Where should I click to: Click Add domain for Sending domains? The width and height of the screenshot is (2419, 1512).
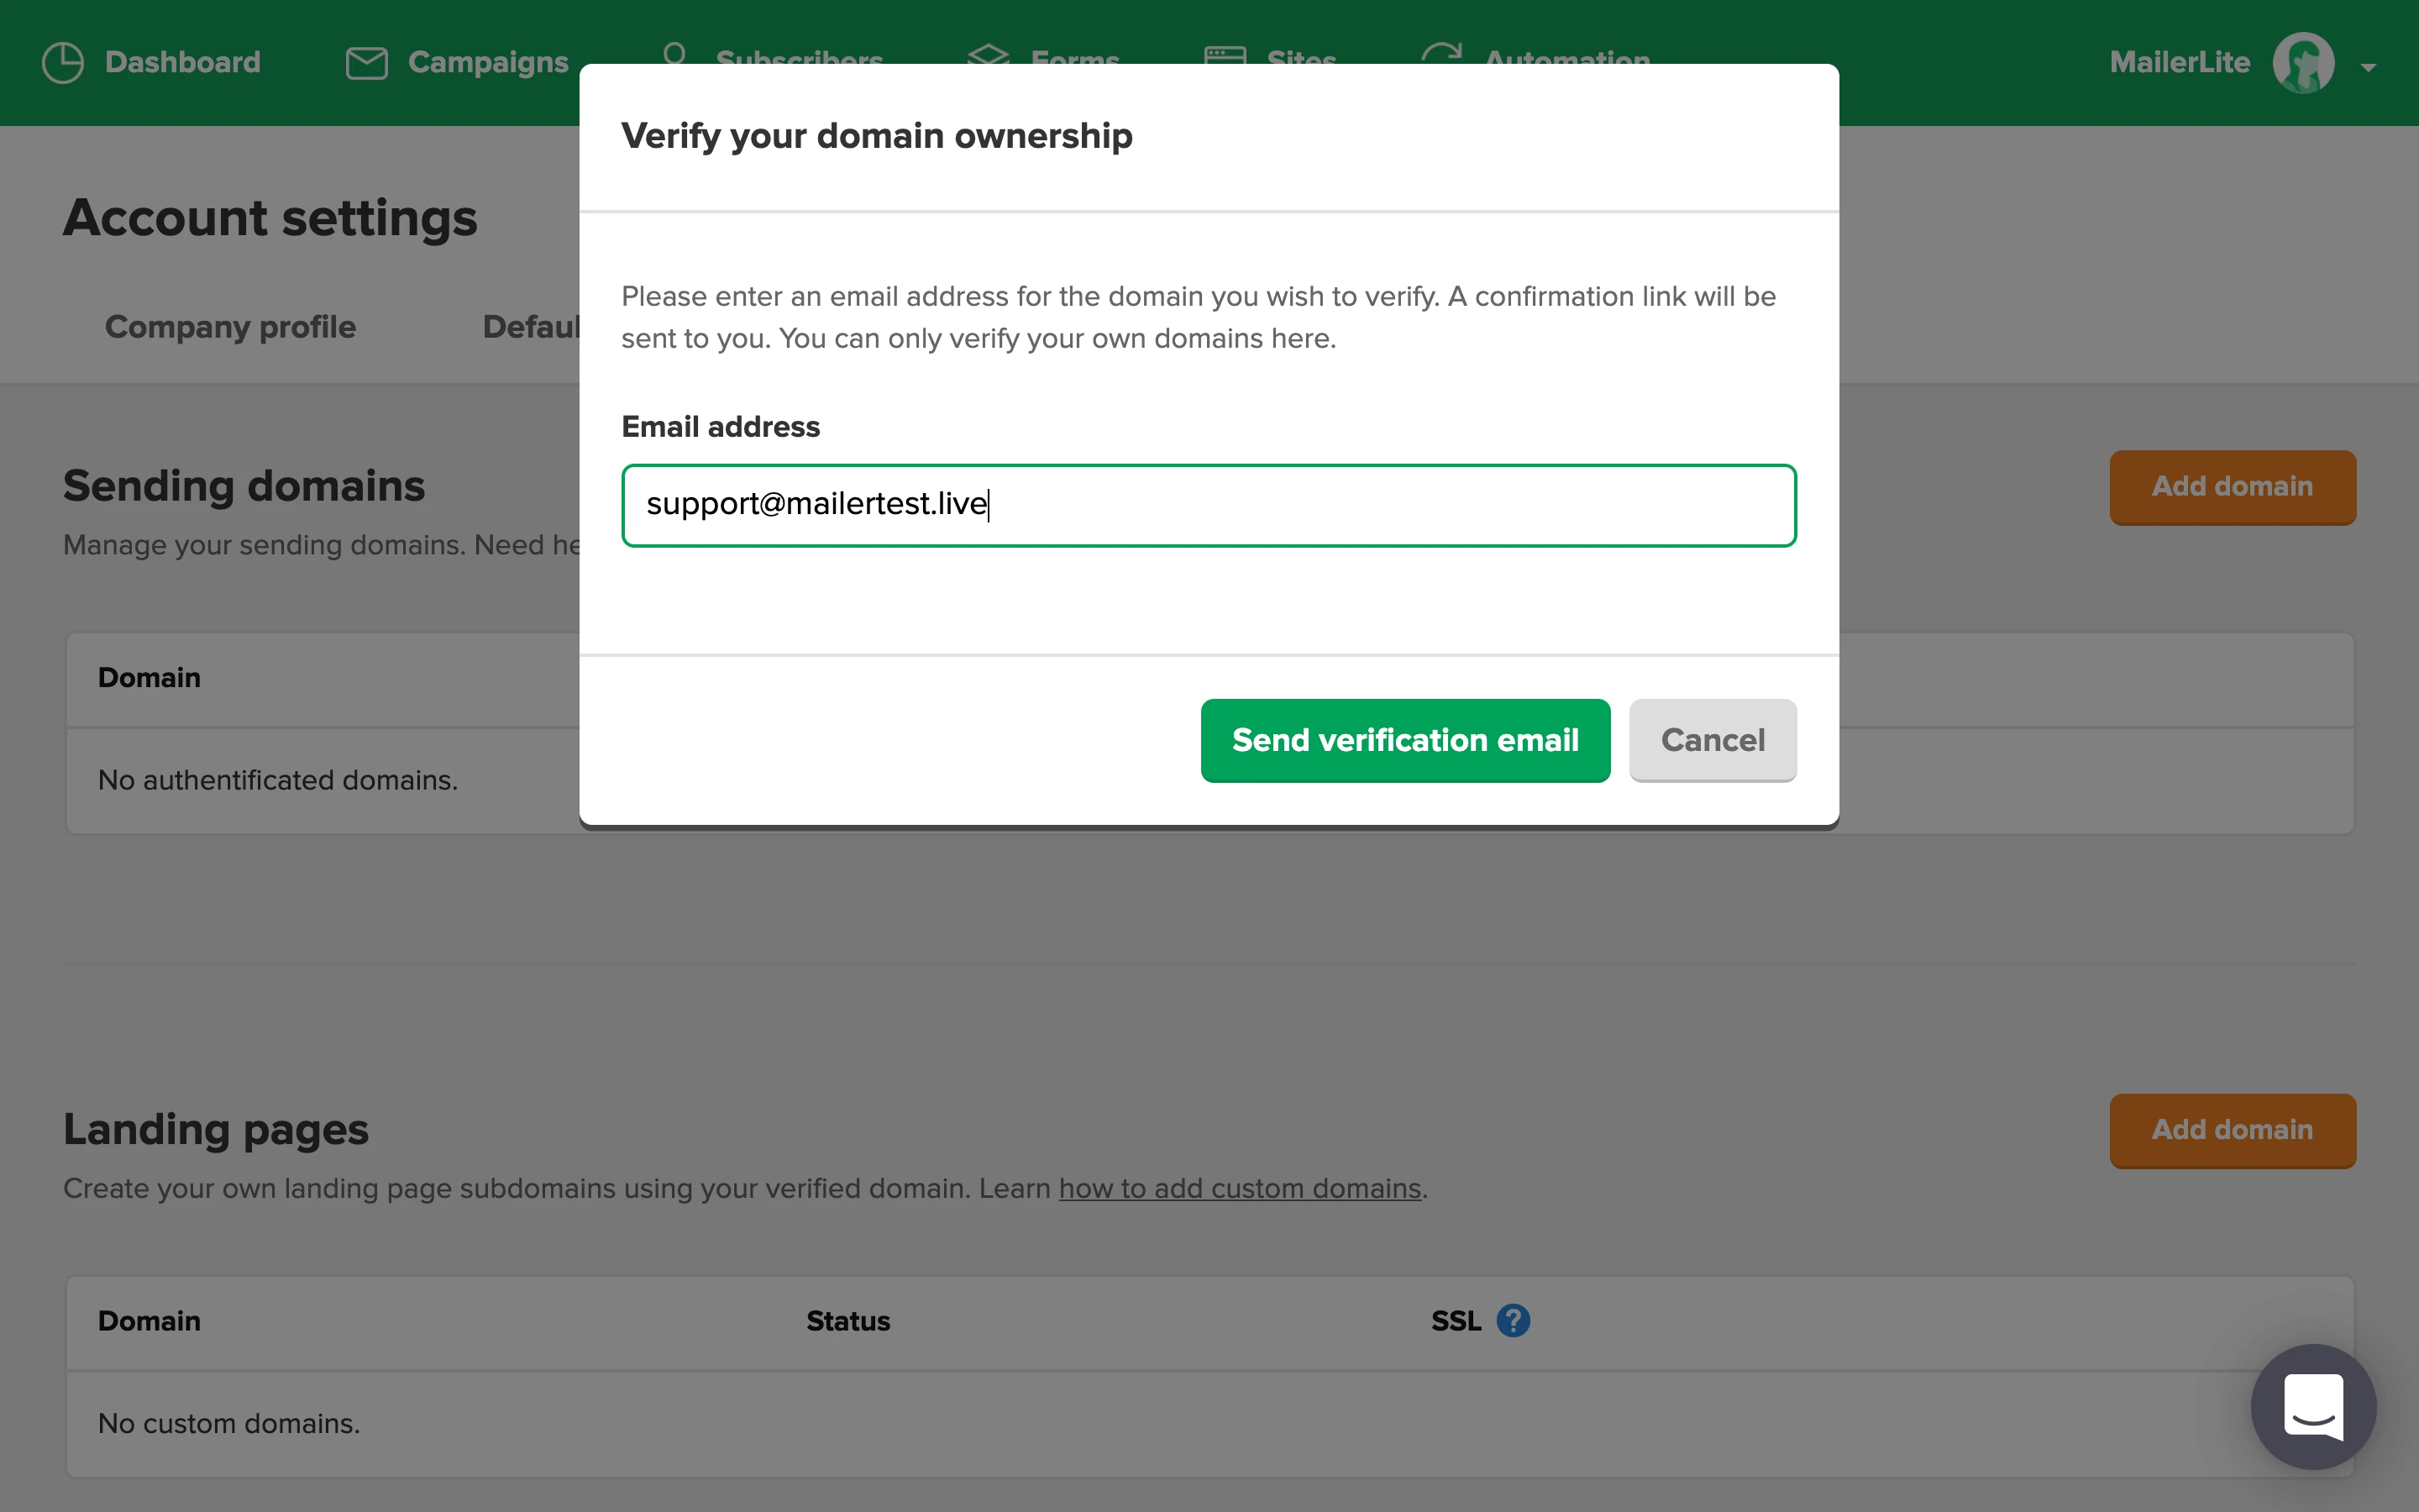2232,486
